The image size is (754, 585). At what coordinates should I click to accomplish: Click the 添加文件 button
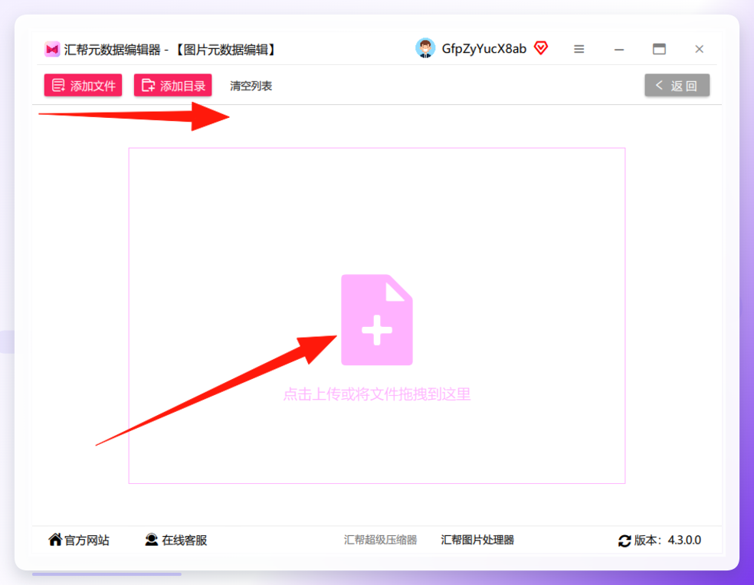point(83,86)
